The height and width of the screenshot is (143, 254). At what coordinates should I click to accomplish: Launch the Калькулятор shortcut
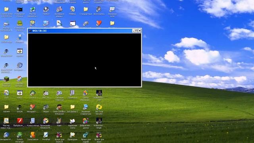pyautogui.click(x=33, y=121)
